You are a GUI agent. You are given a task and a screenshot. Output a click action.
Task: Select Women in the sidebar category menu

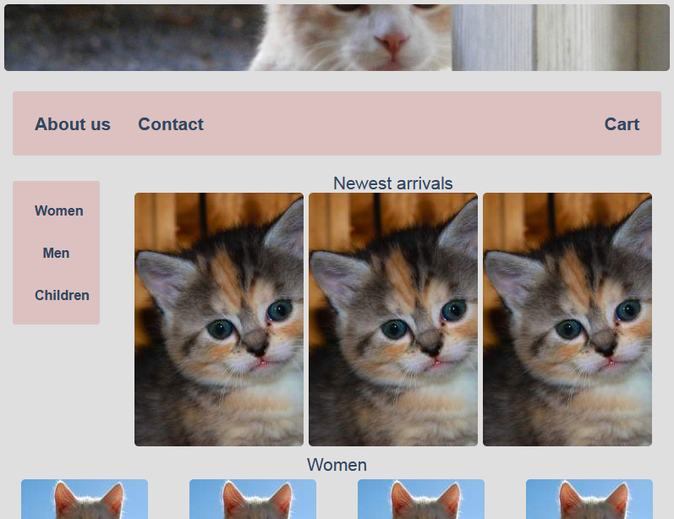pos(58,210)
